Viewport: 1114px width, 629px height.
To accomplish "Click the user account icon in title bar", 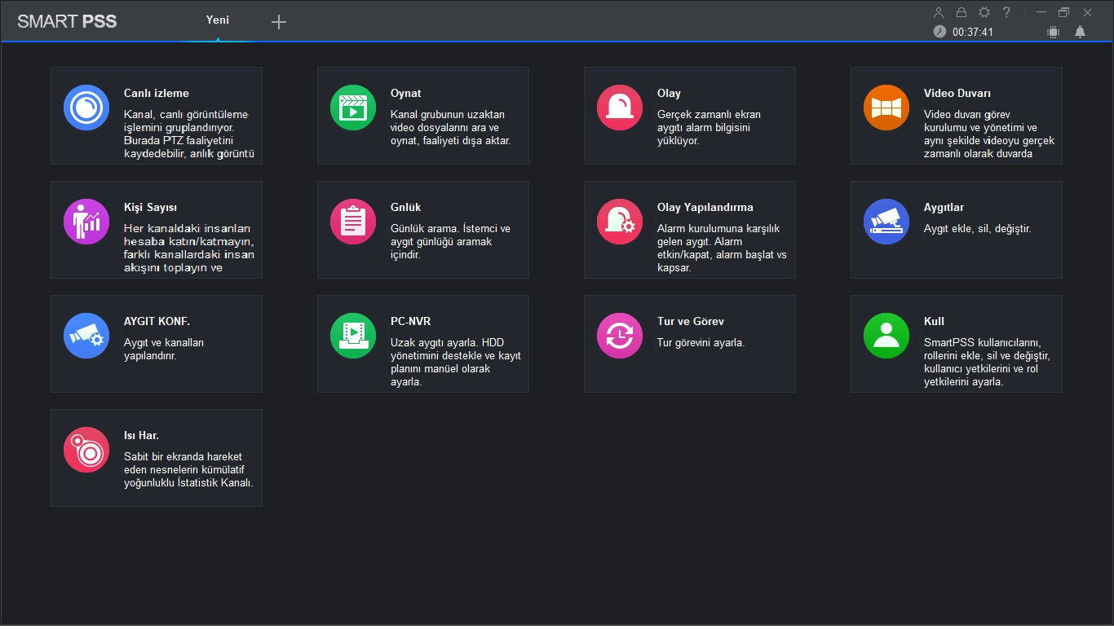I will coord(939,12).
